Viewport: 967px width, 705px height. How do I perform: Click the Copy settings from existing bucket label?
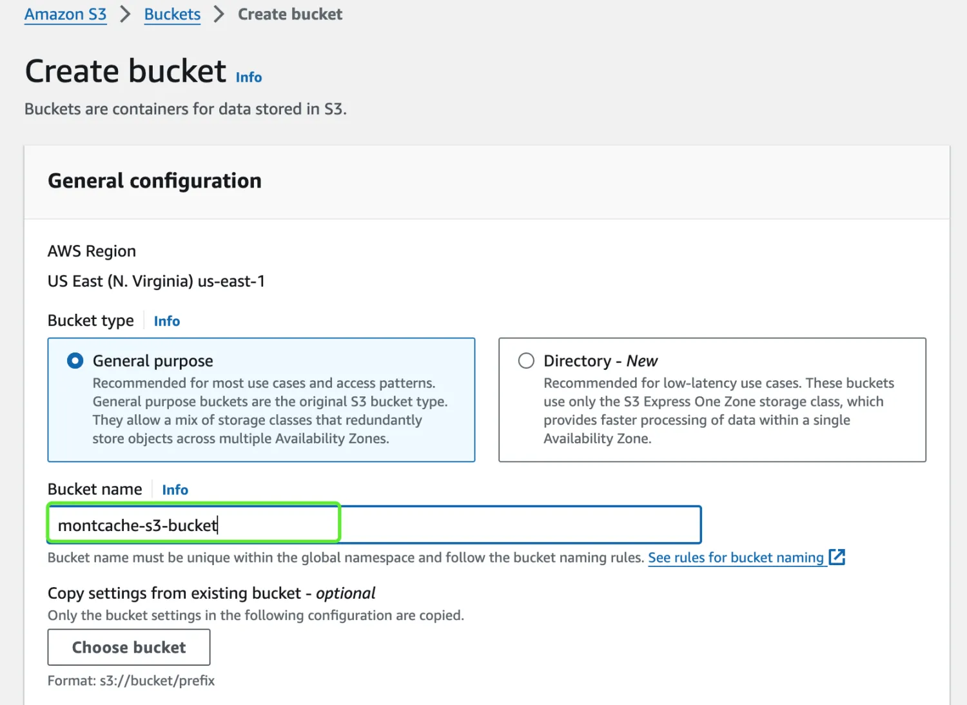(211, 593)
